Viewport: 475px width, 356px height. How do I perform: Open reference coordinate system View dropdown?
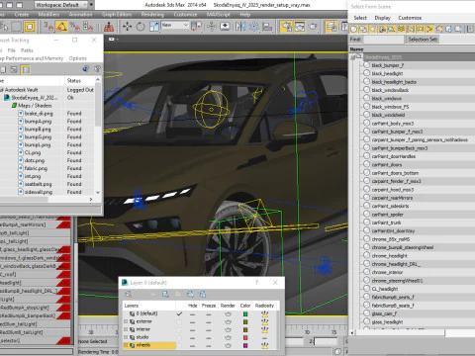pos(174,26)
